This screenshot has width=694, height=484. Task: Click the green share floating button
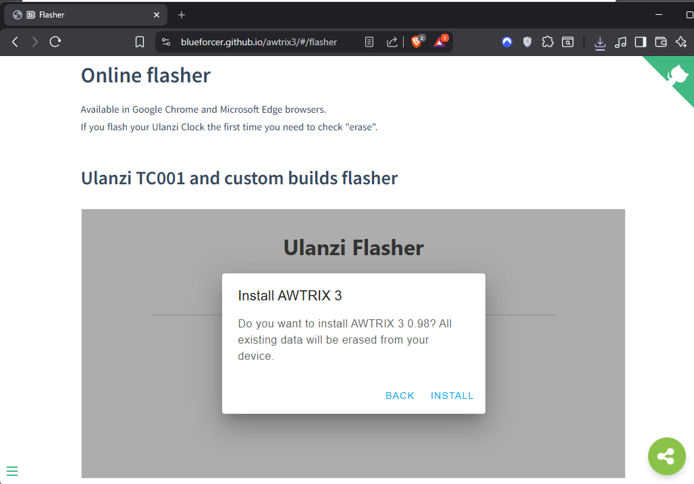[666, 456]
